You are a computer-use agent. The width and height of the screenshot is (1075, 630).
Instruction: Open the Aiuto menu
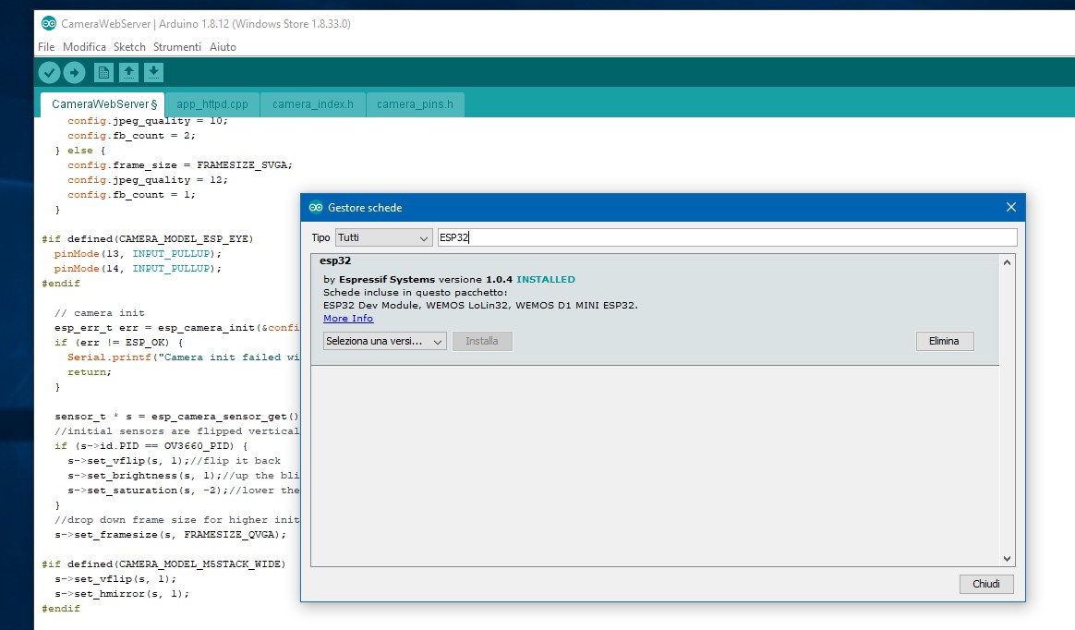click(x=223, y=46)
